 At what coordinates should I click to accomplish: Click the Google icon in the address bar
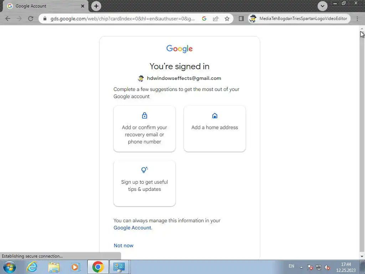tap(204, 19)
